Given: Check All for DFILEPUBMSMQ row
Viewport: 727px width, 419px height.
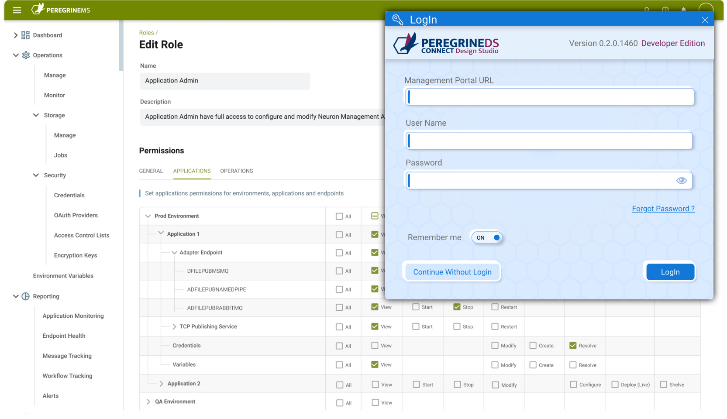Looking at the screenshot, I should tap(339, 271).
